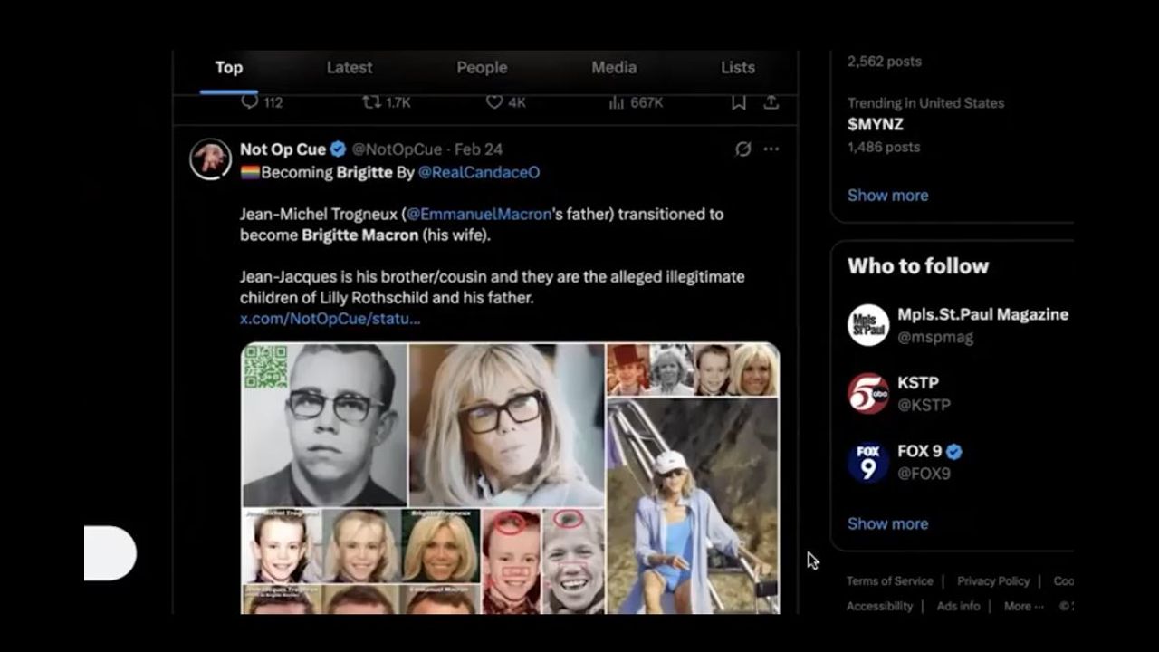Switch to the People tab
Screen dimensions: 1159x652
click(482, 67)
